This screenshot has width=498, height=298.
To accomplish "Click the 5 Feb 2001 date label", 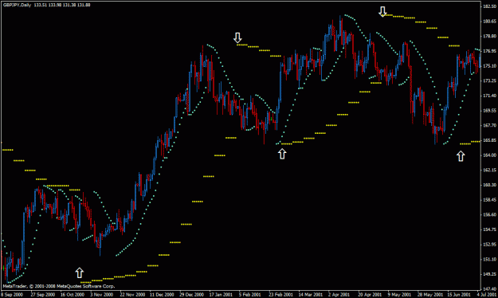I will point(250,295).
